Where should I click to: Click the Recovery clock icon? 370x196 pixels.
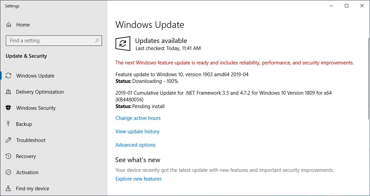click(x=9, y=156)
